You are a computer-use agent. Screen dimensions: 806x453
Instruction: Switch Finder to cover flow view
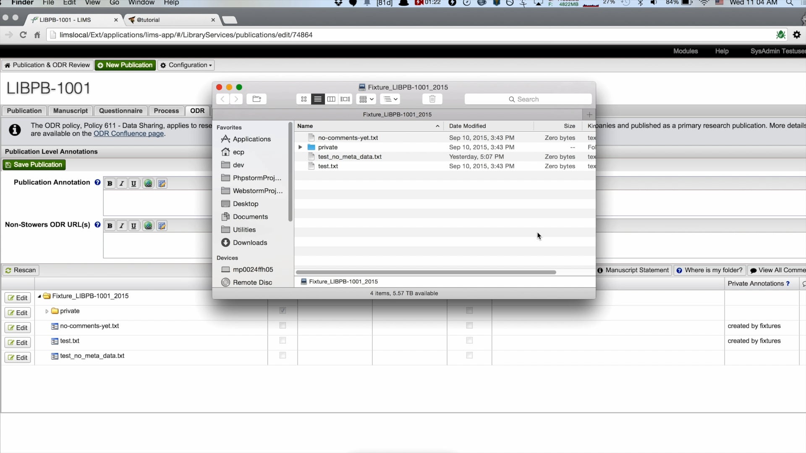tap(345, 99)
